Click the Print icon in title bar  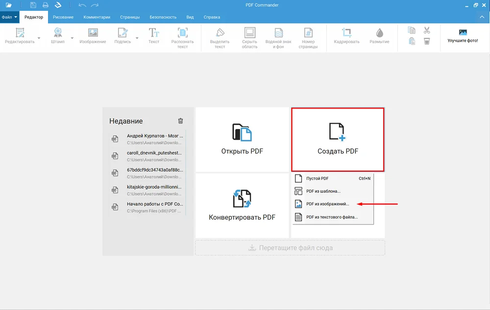click(x=46, y=5)
